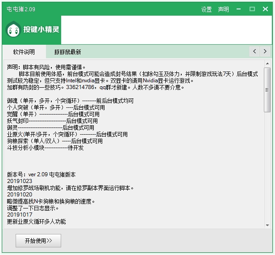Click the 按键小精灵 mascot logo icon
The image size is (275, 255).
click(x=13, y=30)
